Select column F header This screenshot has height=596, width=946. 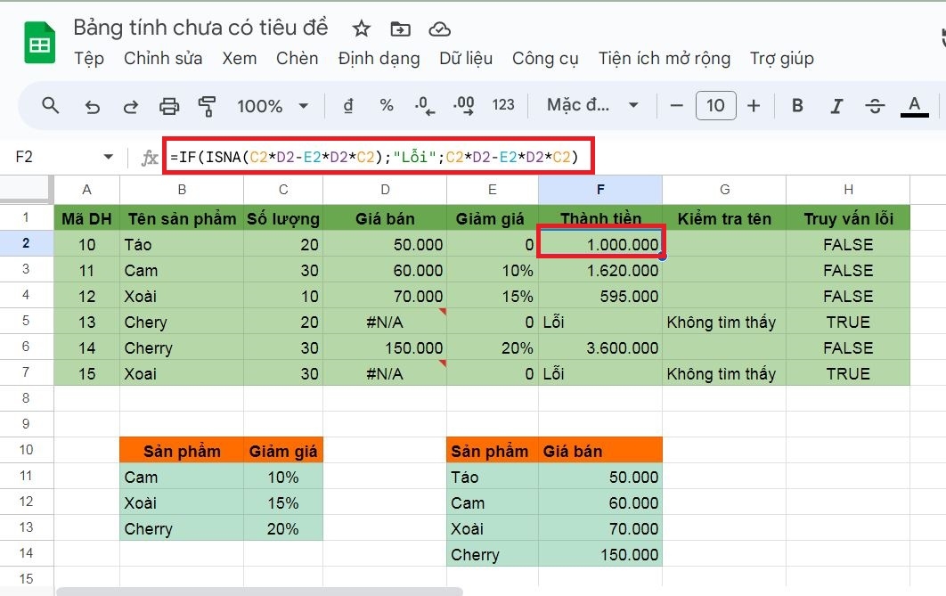[x=600, y=190]
